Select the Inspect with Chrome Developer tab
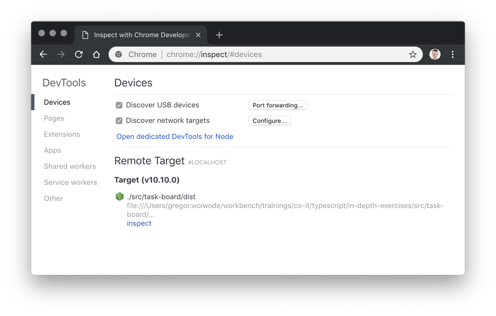496x316 pixels. coord(141,35)
